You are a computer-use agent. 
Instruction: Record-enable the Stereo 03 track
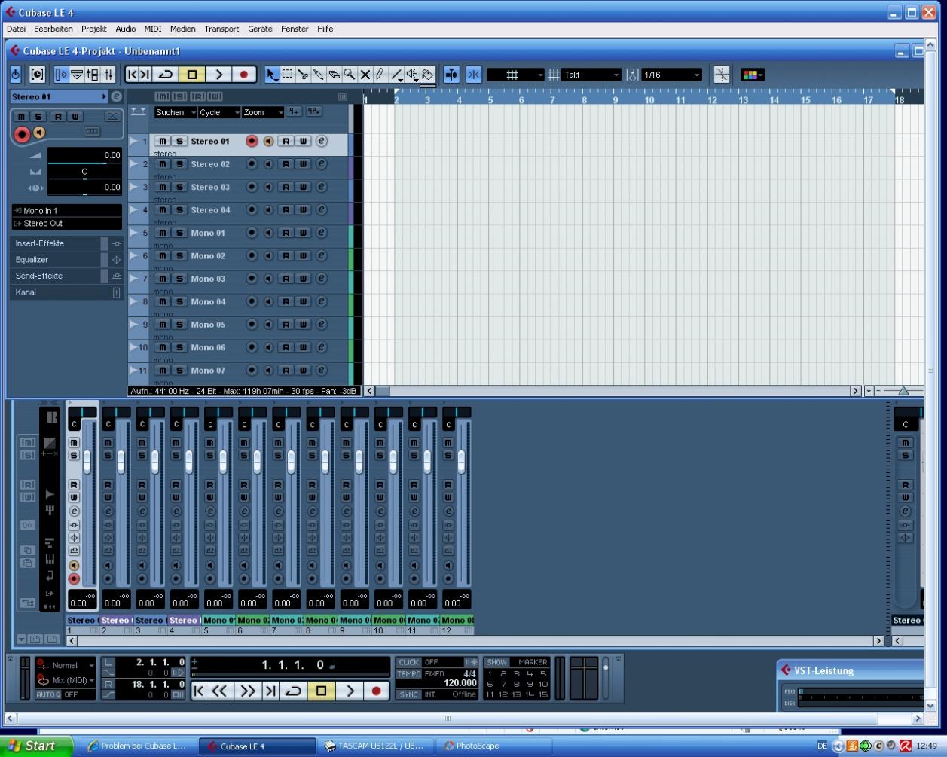(x=252, y=187)
